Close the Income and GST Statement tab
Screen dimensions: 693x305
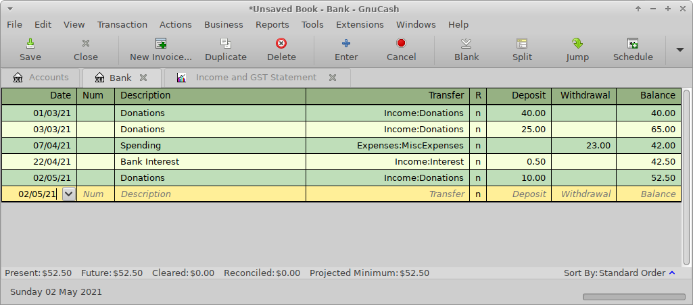[x=333, y=78]
